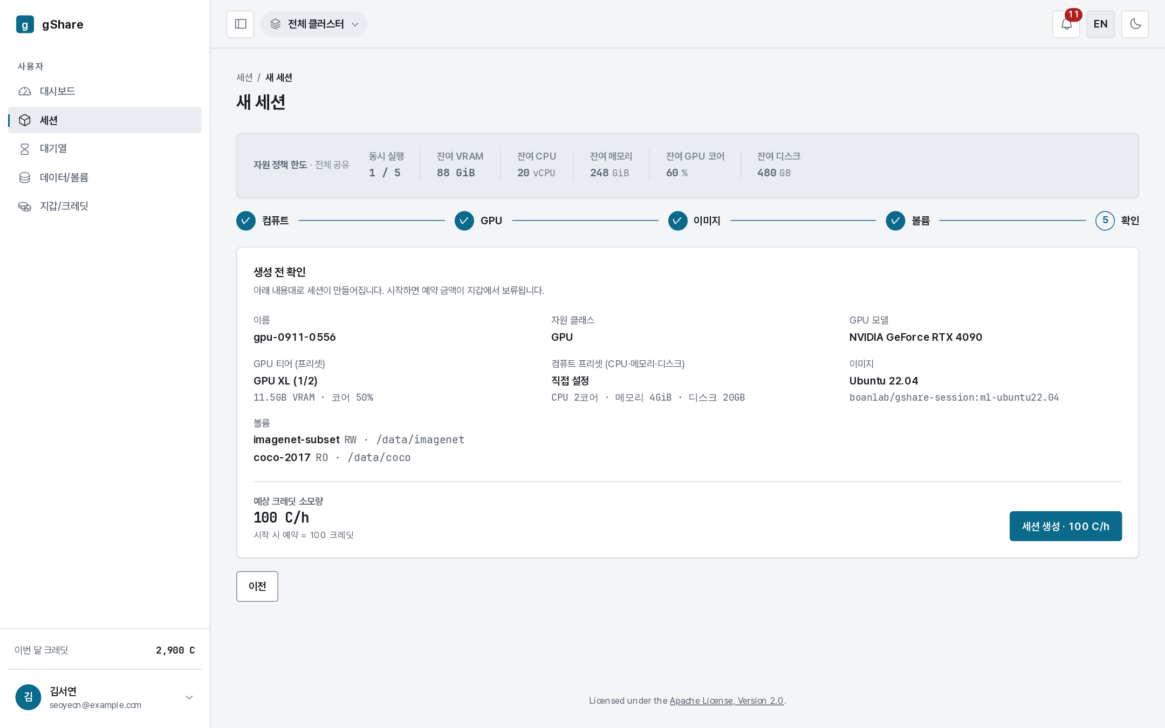Click the imagenet-subset volume entry
This screenshot has height=728, width=1165.
(x=359, y=439)
